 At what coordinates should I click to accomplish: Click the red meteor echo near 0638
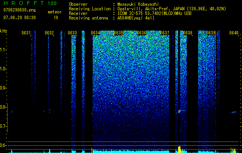coord(179,111)
